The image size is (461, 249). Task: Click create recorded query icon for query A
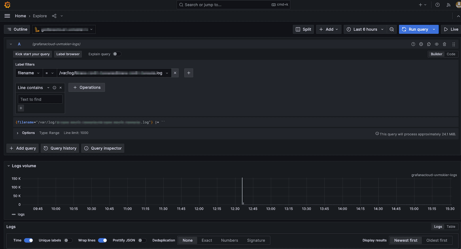click(x=421, y=44)
